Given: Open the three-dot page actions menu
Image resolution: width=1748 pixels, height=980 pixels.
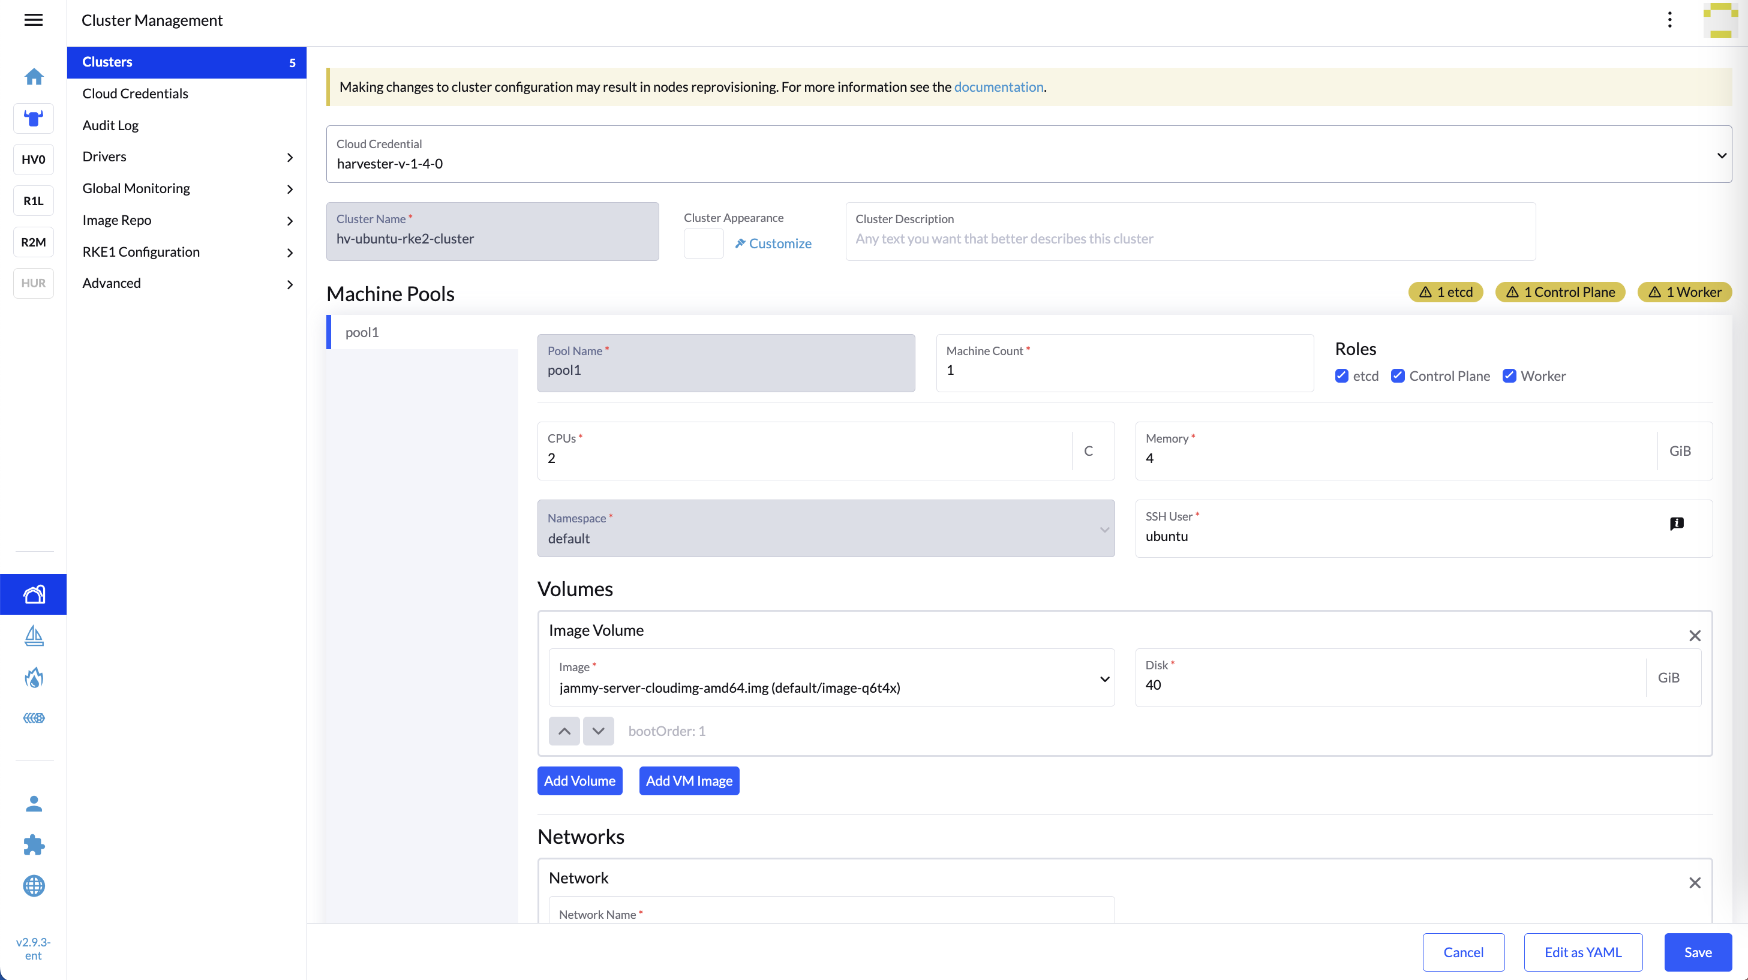Looking at the screenshot, I should [1669, 20].
